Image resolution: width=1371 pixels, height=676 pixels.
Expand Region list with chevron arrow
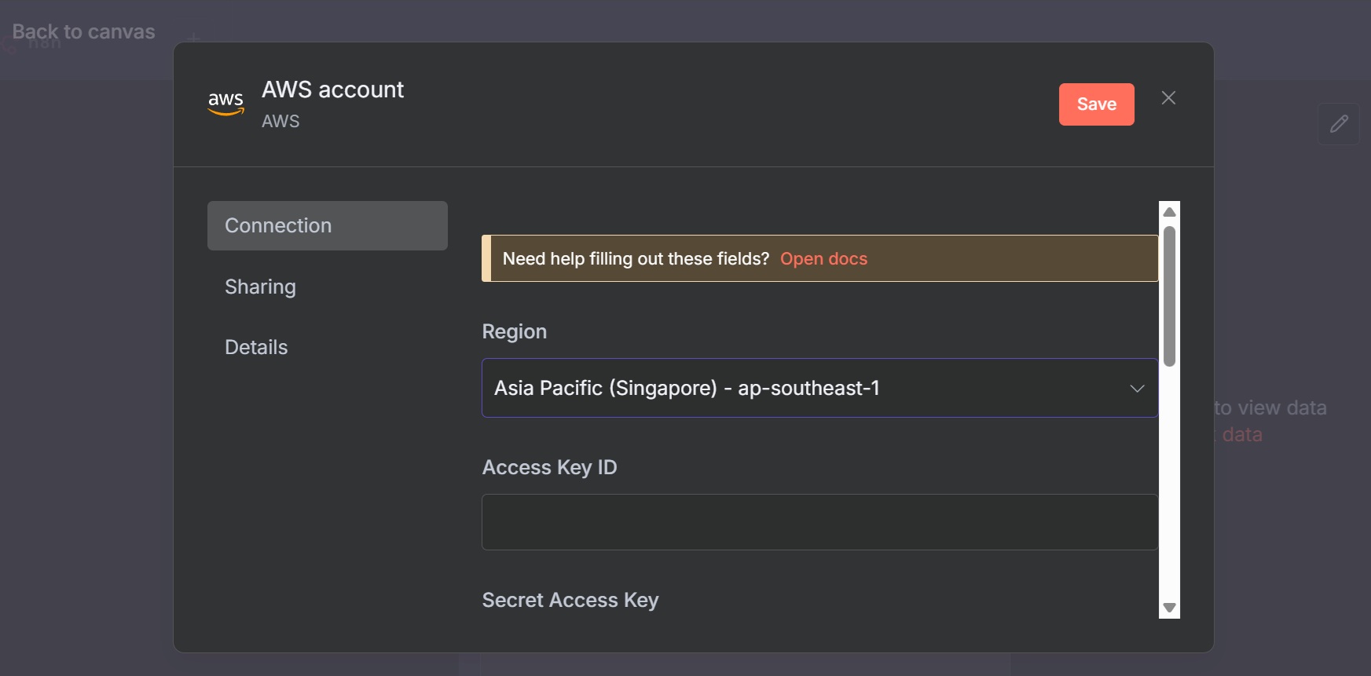(x=1137, y=389)
